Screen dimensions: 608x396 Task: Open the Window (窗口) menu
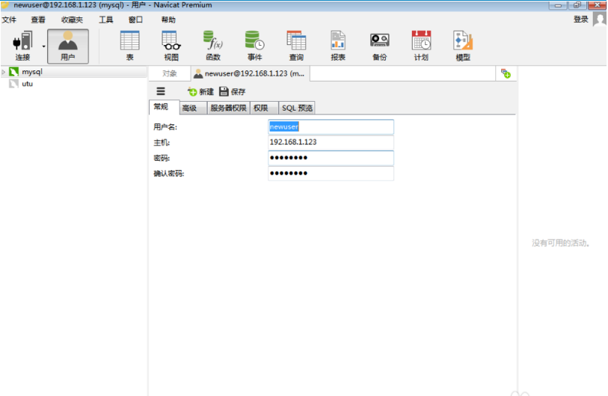[x=135, y=19]
